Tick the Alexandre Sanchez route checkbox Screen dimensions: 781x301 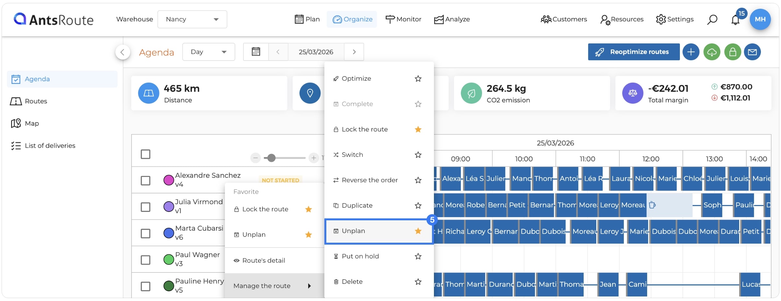[x=146, y=180]
